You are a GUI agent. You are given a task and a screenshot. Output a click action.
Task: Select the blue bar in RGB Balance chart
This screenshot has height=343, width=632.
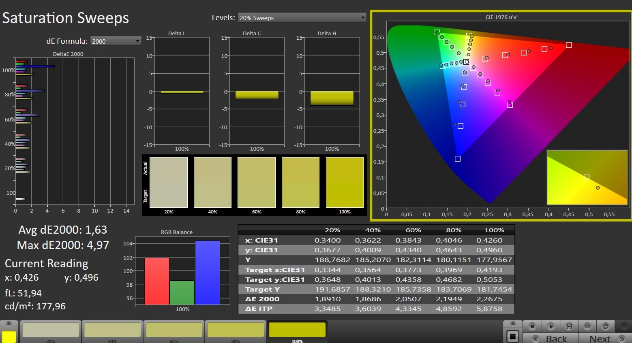(208, 273)
